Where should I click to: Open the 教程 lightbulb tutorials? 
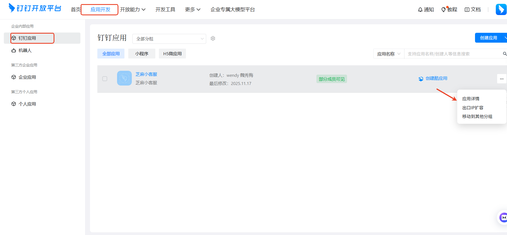449,10
